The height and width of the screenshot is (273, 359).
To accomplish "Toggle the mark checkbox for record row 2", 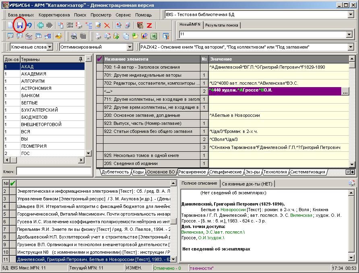I will click(12, 191).
